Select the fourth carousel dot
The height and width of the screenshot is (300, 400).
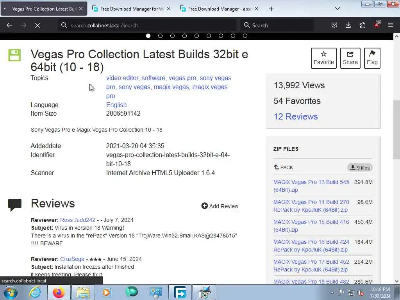tap(184, 36)
